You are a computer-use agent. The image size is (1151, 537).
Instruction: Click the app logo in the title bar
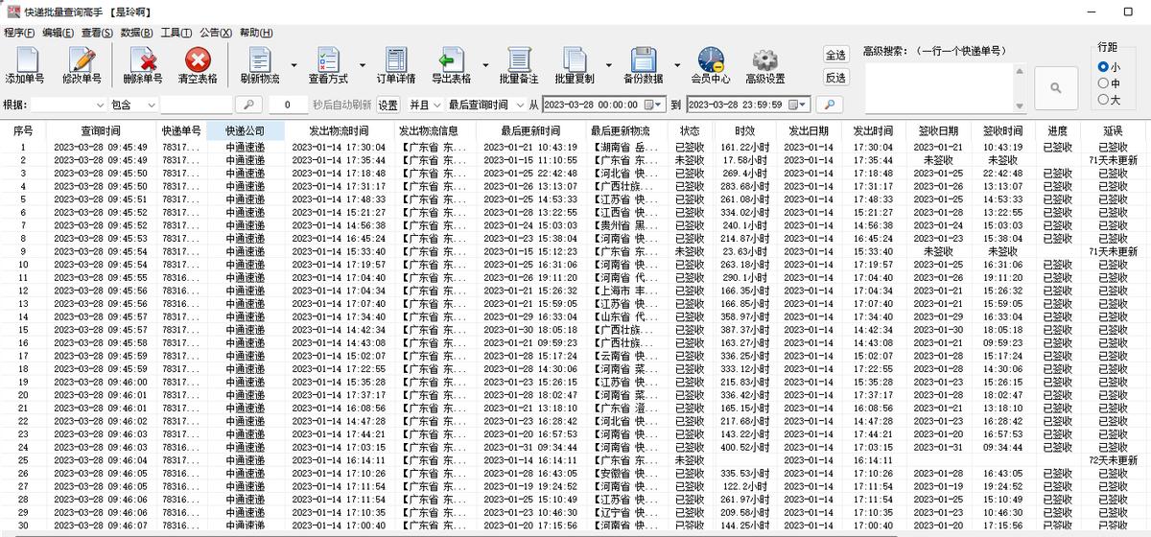(x=12, y=12)
